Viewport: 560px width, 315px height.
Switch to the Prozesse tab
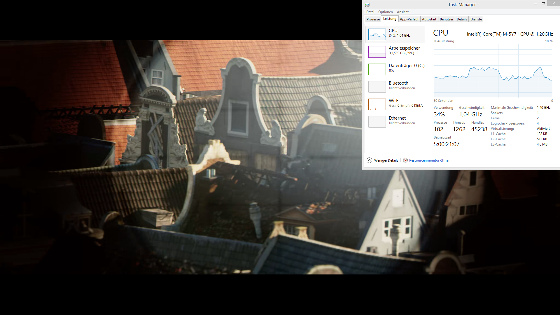coord(373,19)
